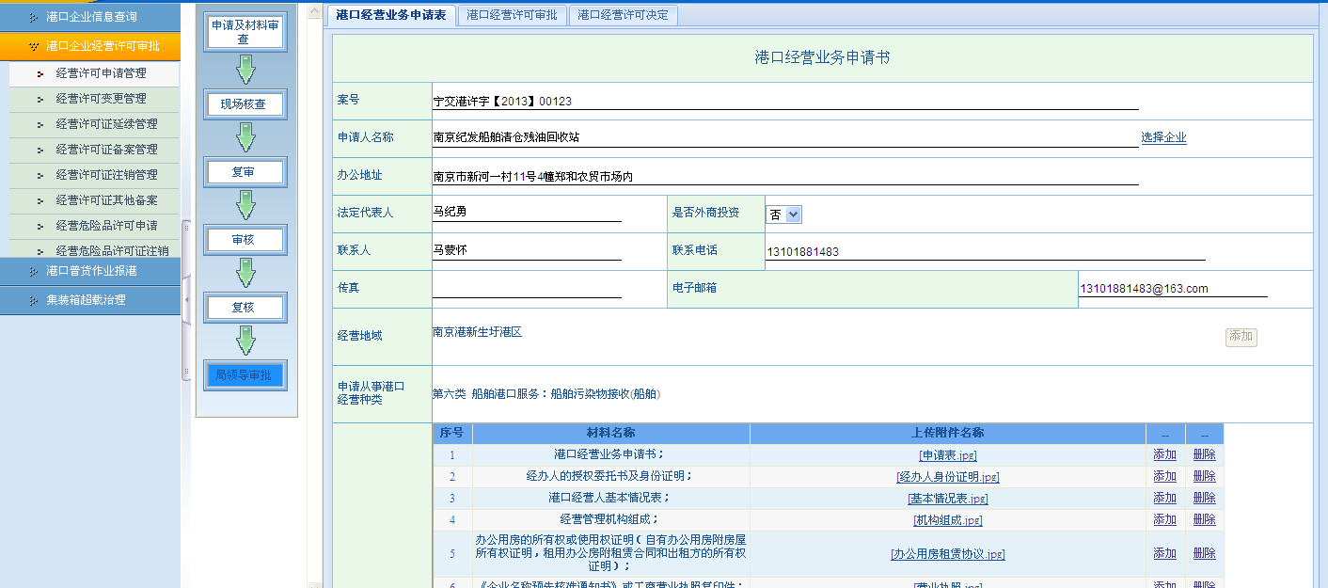Open 经营许可变更管理 in the sidebar
1328x588 pixels.
point(101,99)
